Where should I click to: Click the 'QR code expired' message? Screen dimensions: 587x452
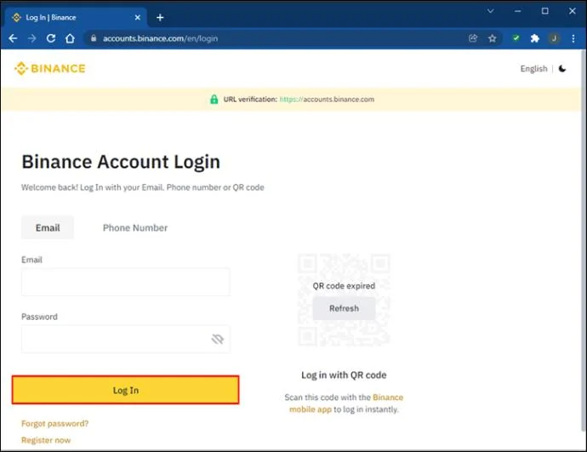click(x=344, y=286)
